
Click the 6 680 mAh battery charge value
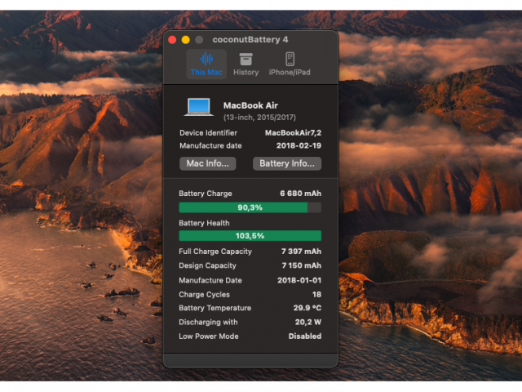coord(301,194)
